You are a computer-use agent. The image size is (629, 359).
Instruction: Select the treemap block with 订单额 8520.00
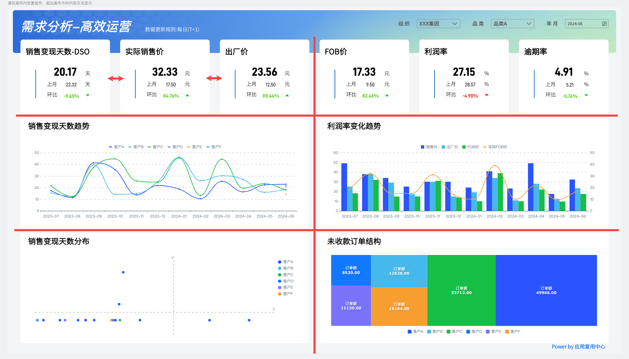351,270
